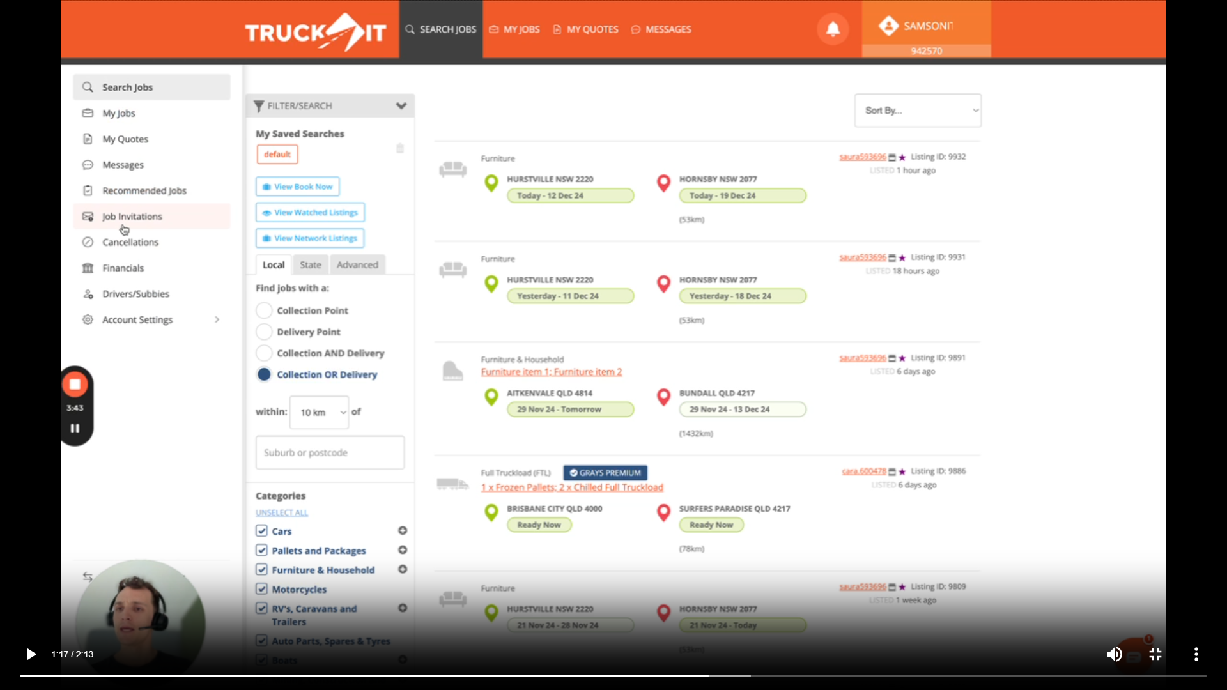
Task: Click View Book Now button
Action: pos(297,185)
